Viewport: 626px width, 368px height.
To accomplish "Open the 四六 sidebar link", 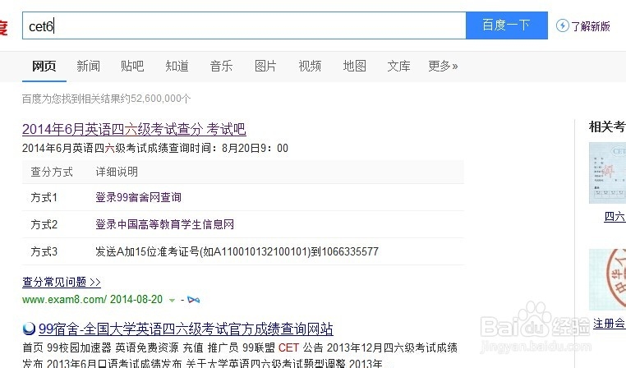I will pos(614,217).
